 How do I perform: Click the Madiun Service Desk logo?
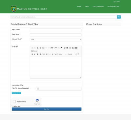(29, 9)
